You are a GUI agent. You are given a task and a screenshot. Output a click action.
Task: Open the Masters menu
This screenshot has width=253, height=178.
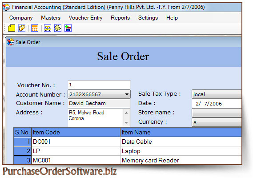[51, 18]
